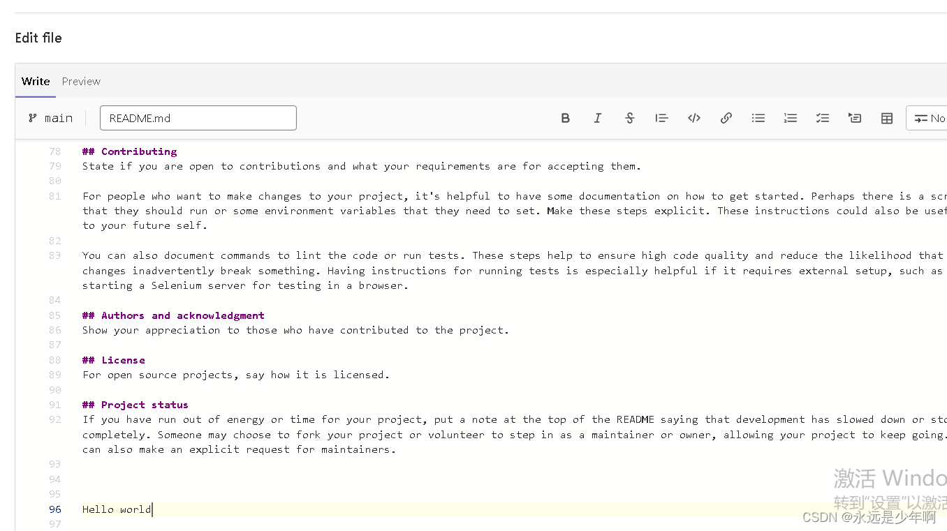Click line 'State if you are open to contributions'
Viewport: 947px width, 531px height.
tap(361, 166)
